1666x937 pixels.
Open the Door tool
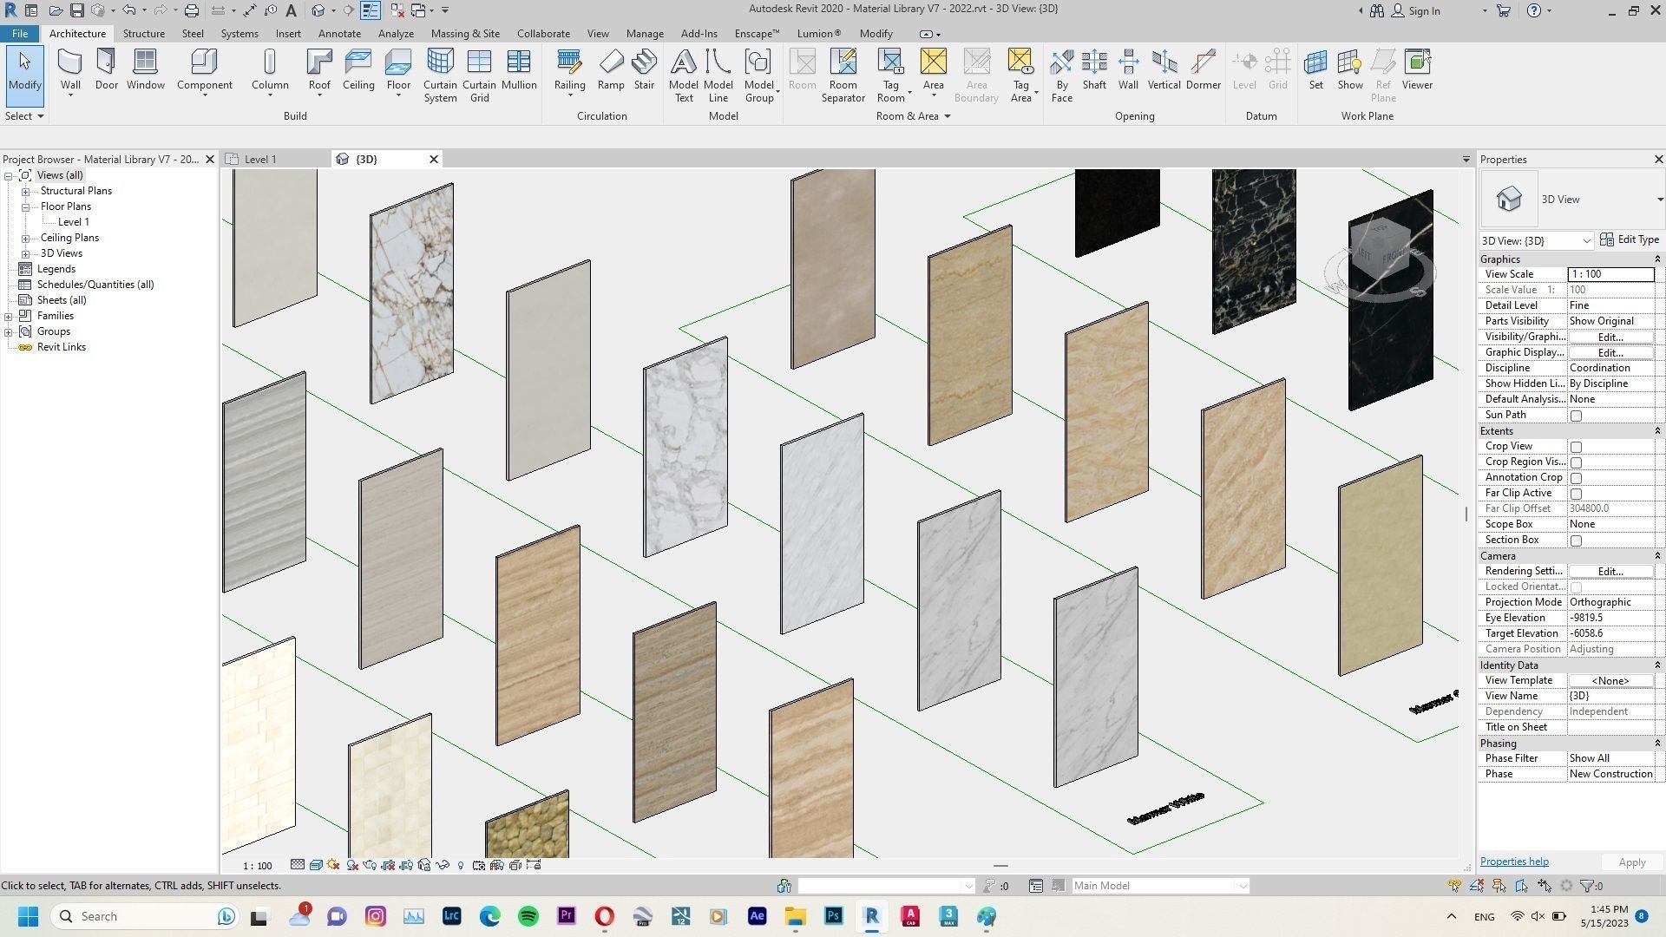(106, 69)
